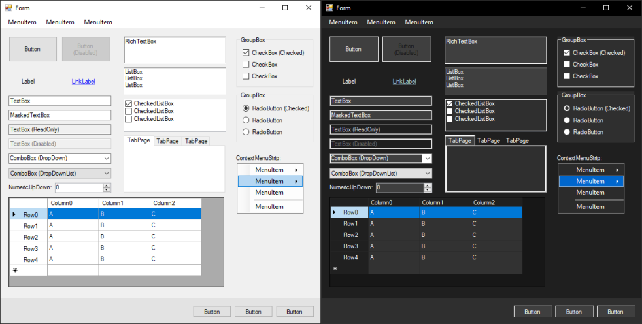Screen dimensions: 642x324
Task: Select the active TabPage tab in light window
Action: [139, 140]
